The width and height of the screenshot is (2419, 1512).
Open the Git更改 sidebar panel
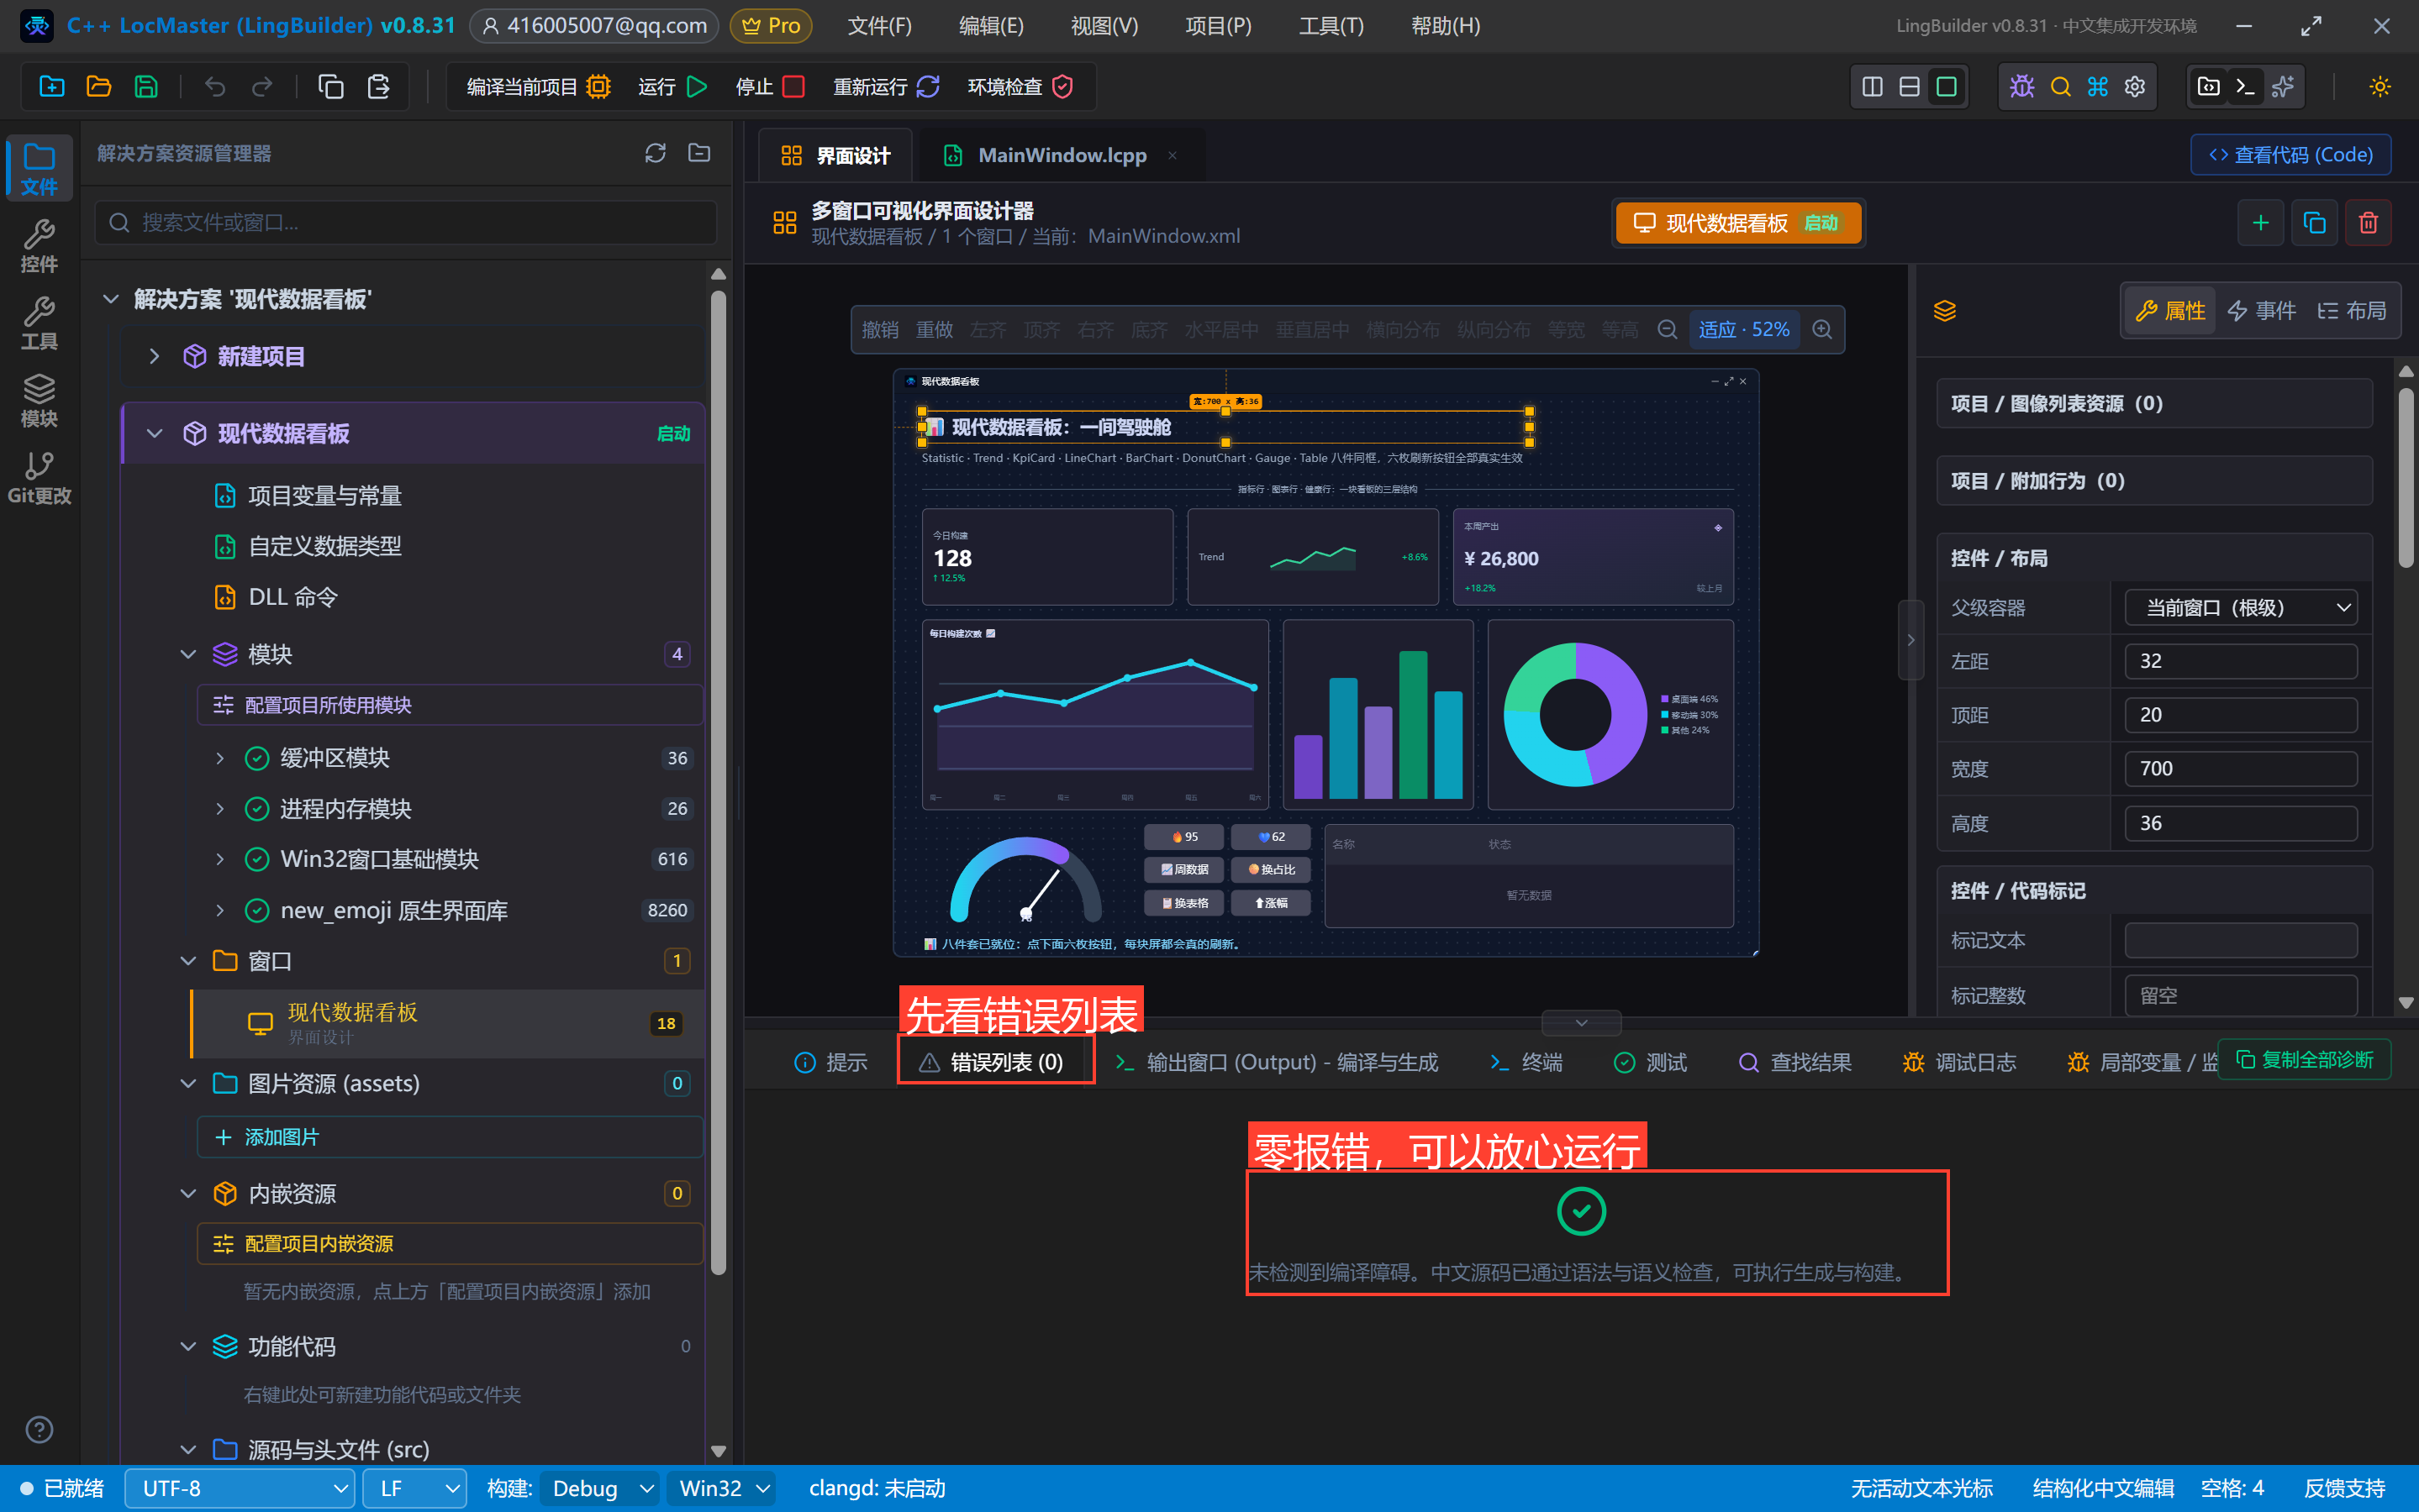[x=39, y=478]
